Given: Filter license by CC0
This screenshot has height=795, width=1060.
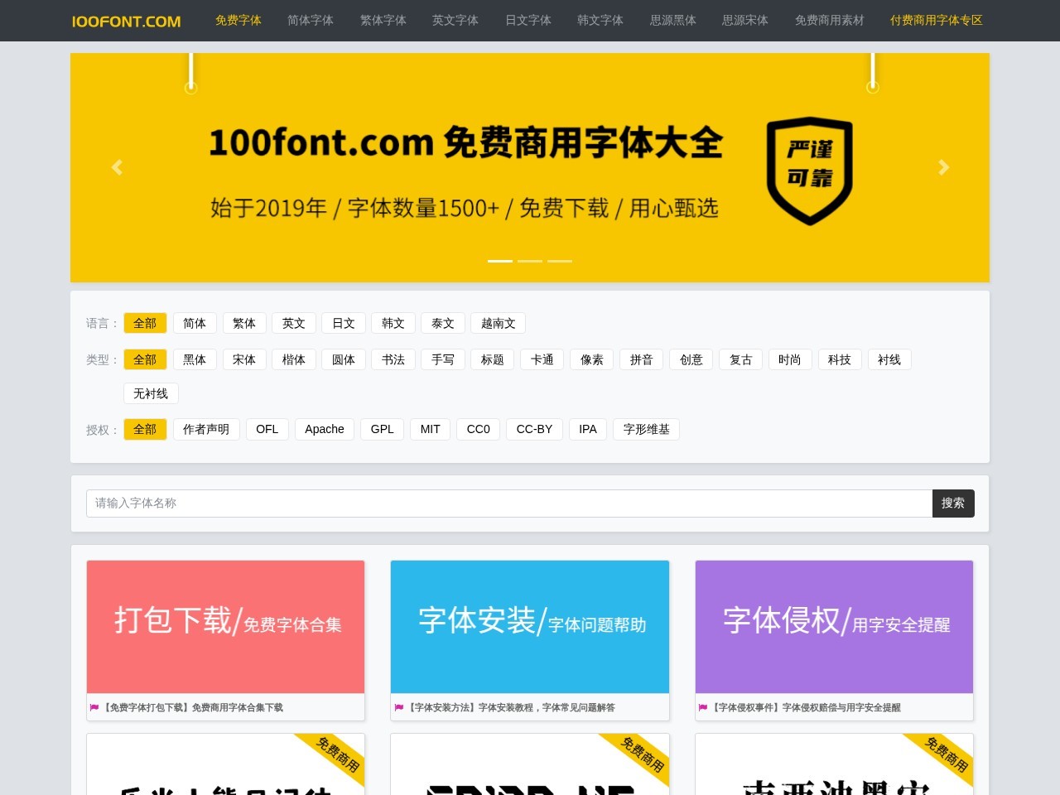Looking at the screenshot, I should click(x=479, y=429).
